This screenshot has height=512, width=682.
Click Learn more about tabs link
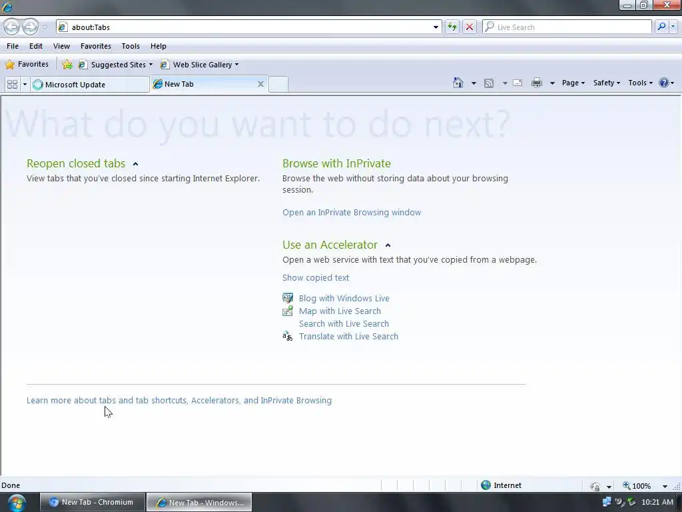point(178,400)
